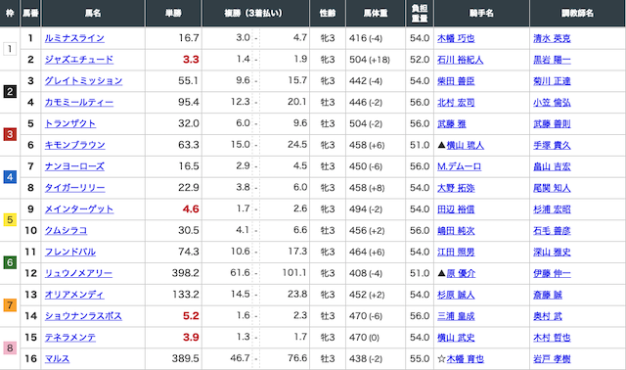Open jockey 石川 裕紀人 profile
This screenshot has width=626, height=370.
click(x=461, y=60)
